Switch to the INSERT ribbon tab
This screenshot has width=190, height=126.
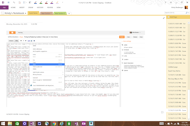point(22,7)
